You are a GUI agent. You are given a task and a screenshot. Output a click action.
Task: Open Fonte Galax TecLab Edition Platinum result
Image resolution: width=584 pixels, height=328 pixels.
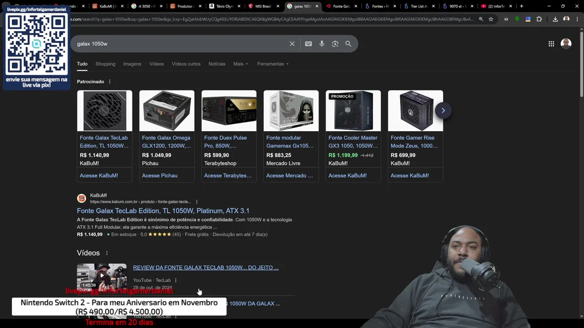coord(163,211)
